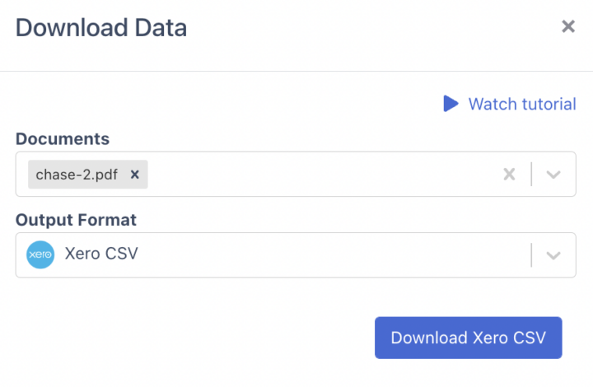The image size is (593, 387).
Task: Remove the chase-2.pdf chip
Action: (135, 175)
